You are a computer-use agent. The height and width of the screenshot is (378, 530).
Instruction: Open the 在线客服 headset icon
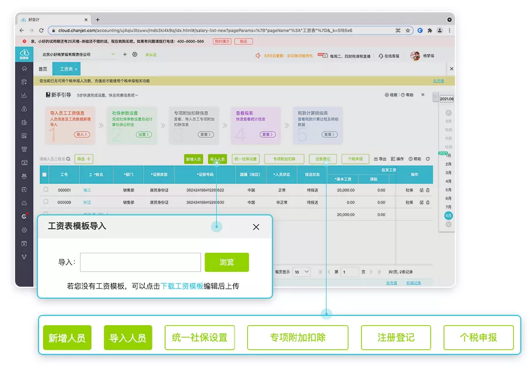click(x=382, y=56)
